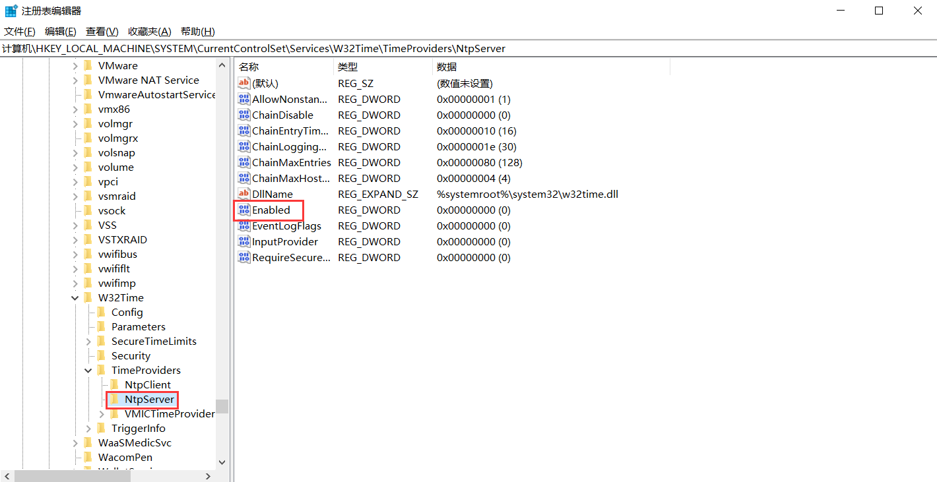Screen dimensions: 937x482
Task: Open the 查看(V) menu
Action: 102,32
